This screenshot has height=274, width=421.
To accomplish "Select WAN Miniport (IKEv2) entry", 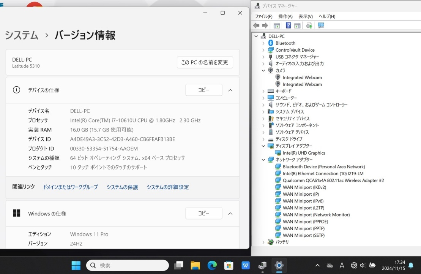I will (304, 187).
